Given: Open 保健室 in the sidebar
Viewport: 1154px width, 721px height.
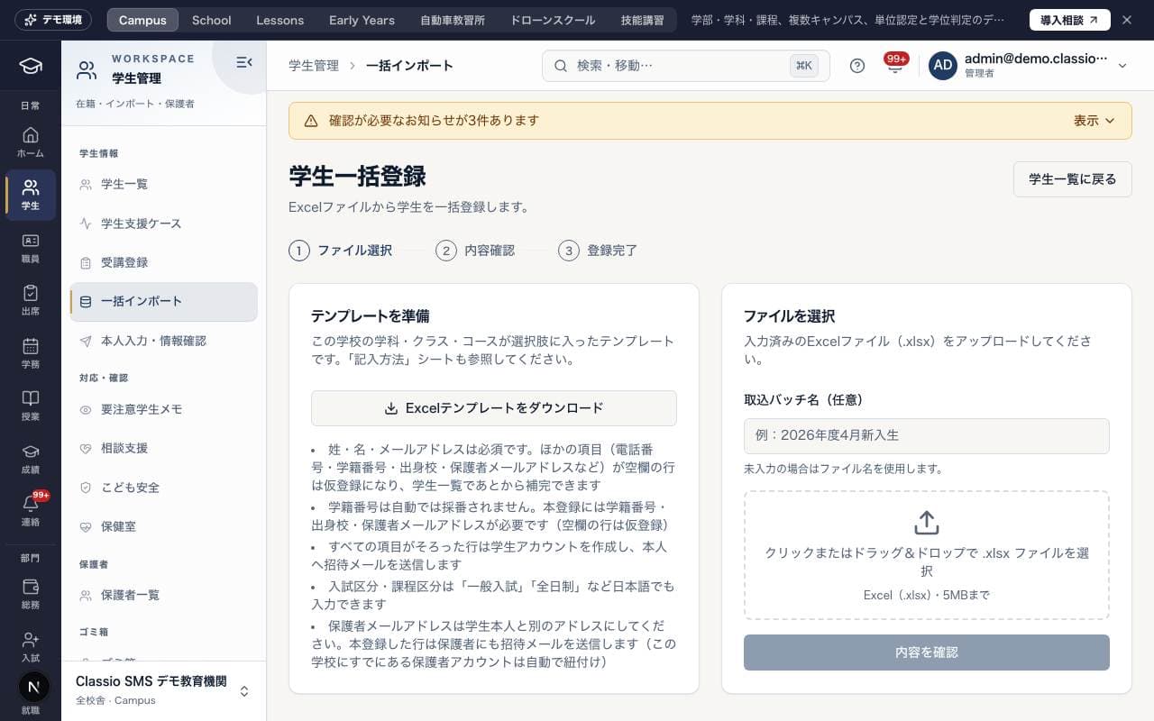Looking at the screenshot, I should (163, 526).
